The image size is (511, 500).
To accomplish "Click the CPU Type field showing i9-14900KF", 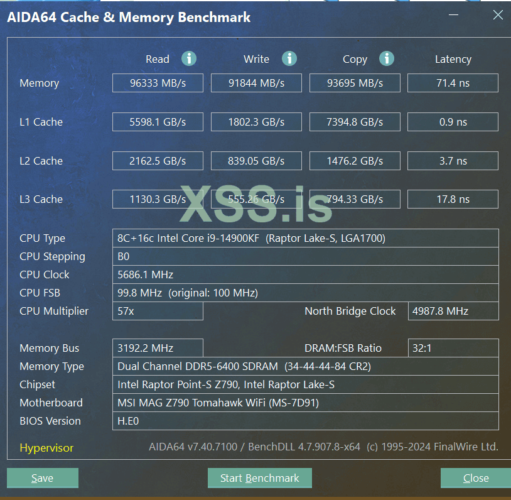I will click(305, 238).
